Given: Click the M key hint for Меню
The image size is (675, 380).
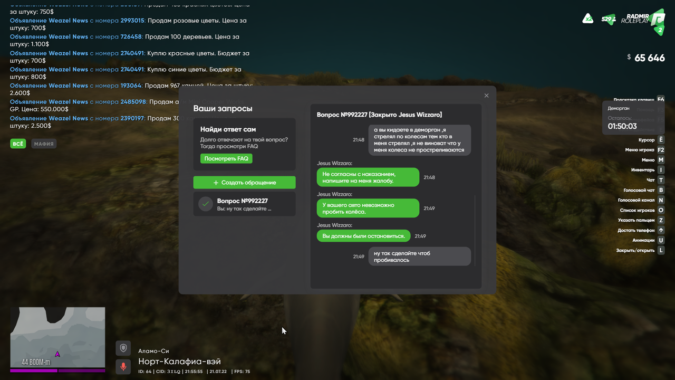Looking at the screenshot, I should (661, 160).
